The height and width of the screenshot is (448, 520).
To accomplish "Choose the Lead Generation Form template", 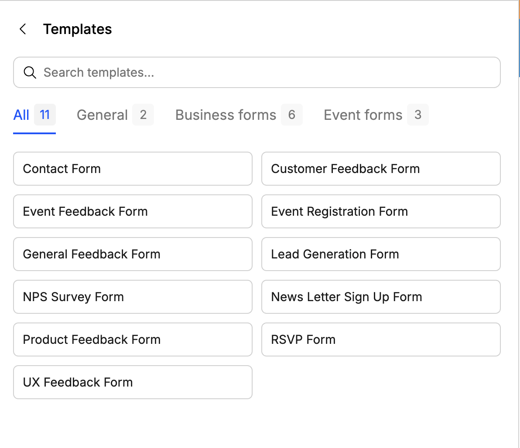I will 381,254.
